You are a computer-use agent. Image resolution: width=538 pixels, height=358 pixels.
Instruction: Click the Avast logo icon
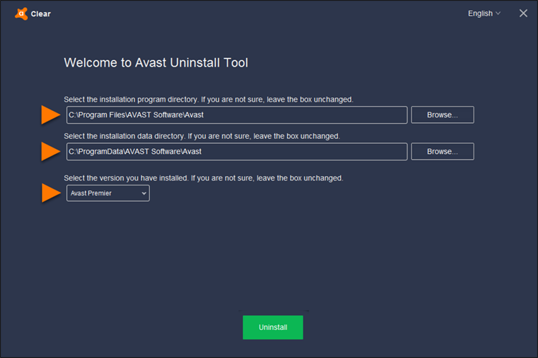pos(21,13)
